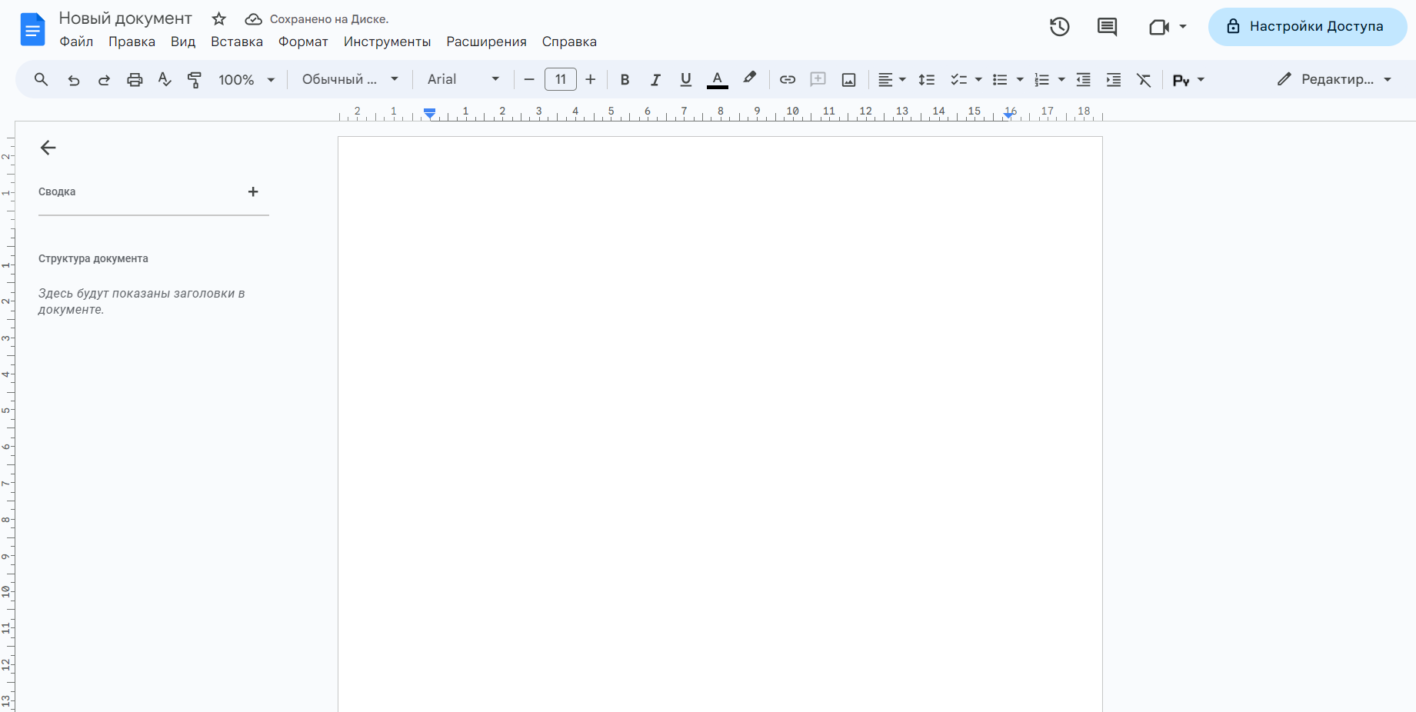
Task: Open the text color picker
Action: point(717,80)
